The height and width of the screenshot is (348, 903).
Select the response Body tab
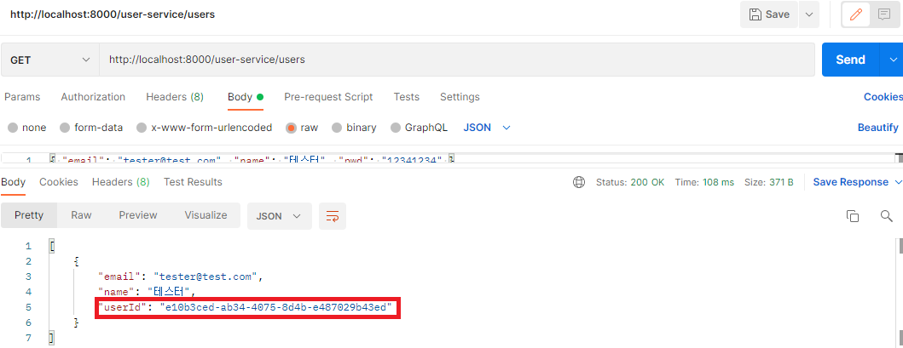pos(14,182)
